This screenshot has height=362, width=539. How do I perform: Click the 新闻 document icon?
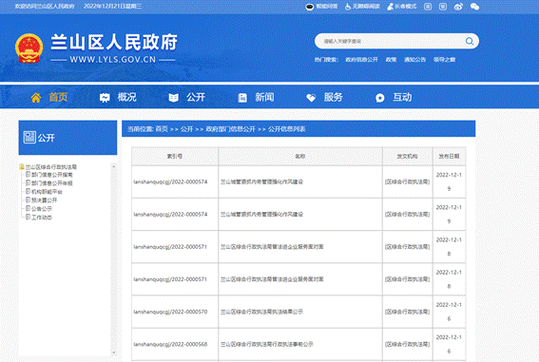click(242, 98)
